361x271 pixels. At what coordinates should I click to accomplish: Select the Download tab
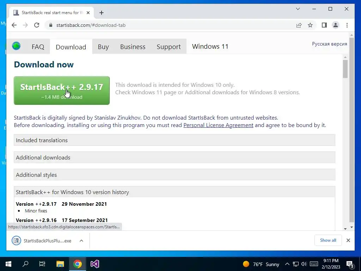71,47
